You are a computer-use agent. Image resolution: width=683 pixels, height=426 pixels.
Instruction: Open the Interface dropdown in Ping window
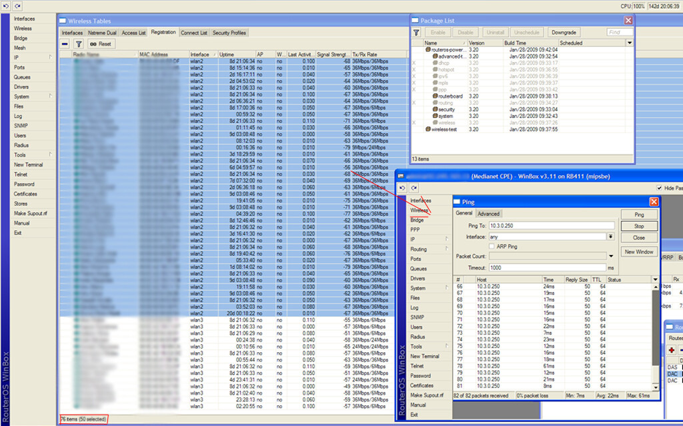click(x=611, y=236)
